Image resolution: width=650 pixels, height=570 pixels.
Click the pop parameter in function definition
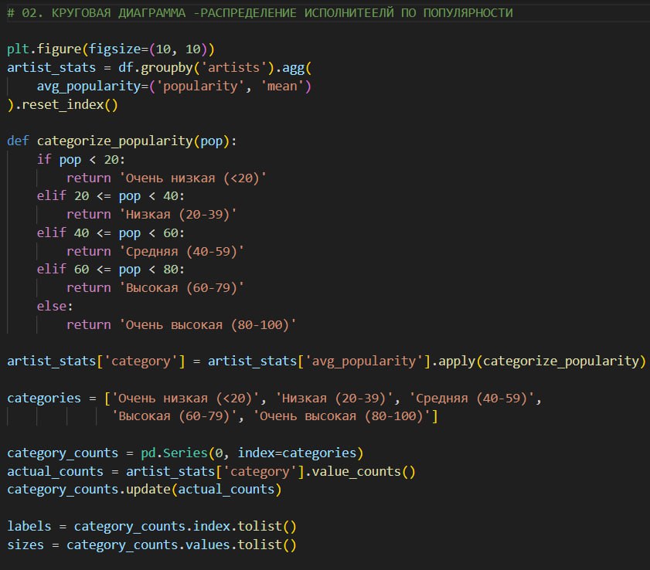click(209, 141)
